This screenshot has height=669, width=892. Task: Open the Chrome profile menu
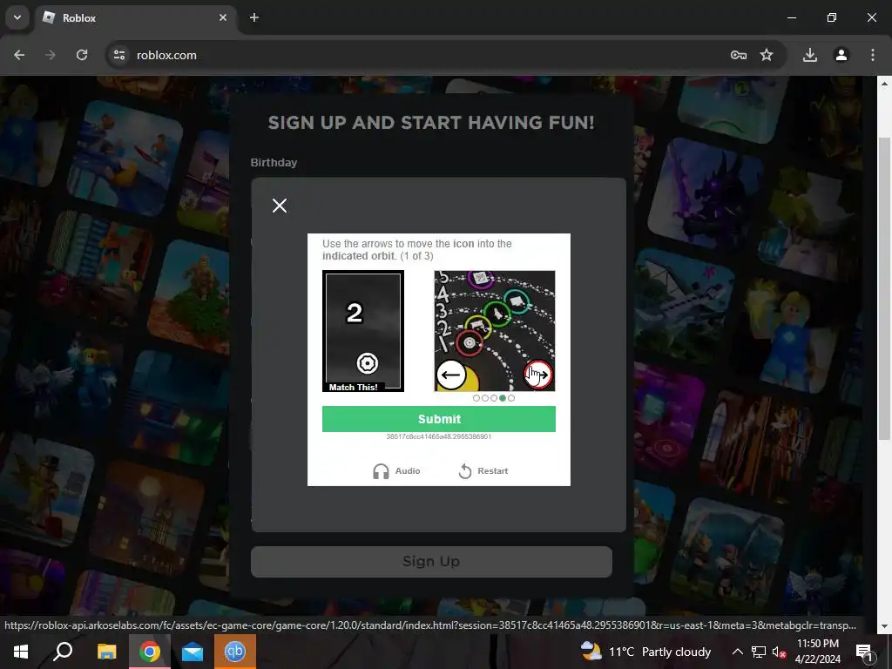tap(841, 55)
